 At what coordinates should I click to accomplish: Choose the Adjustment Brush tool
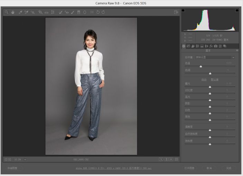coord(73,12)
